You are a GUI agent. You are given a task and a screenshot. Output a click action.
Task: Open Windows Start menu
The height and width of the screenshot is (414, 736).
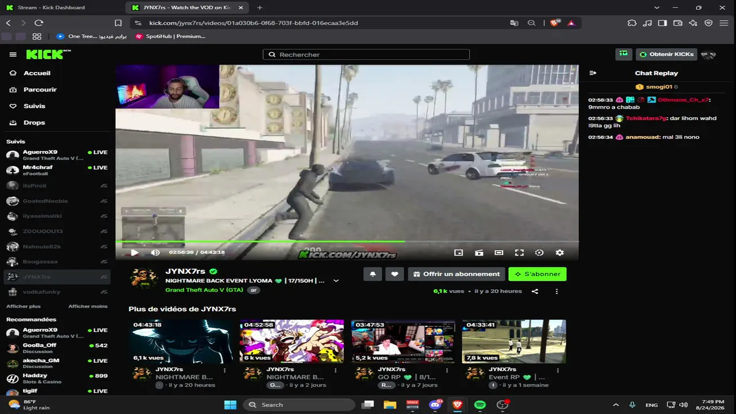click(230, 405)
